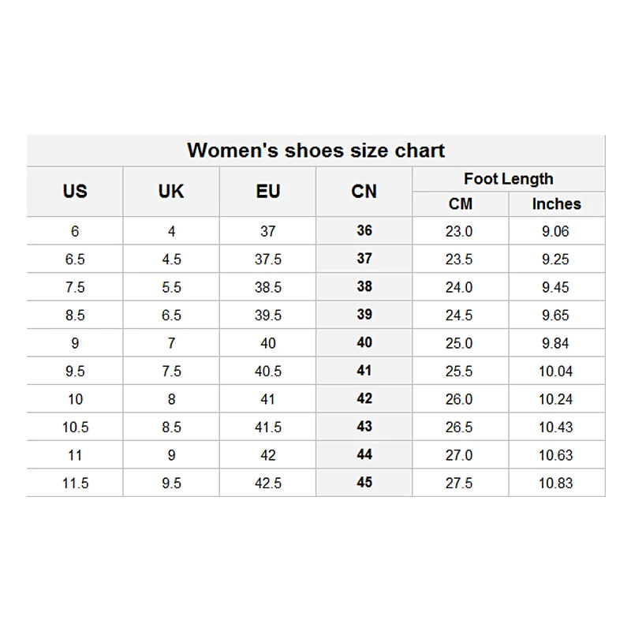The width and height of the screenshot is (631, 631).
Task: Click the EU column header
Action: pyautogui.click(x=268, y=192)
